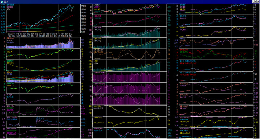Close the chart window
Screen dimensions: 260x139
[258, 2]
